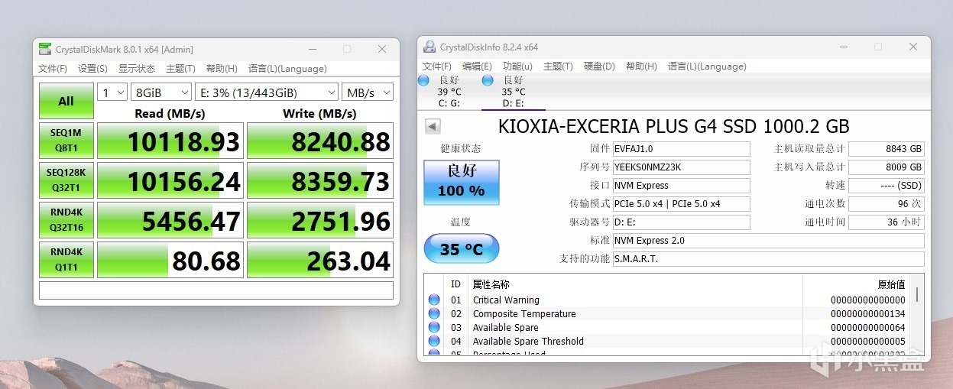The image size is (953, 389).
Task: Click the drive letter field D: E:
Action: (x=682, y=222)
